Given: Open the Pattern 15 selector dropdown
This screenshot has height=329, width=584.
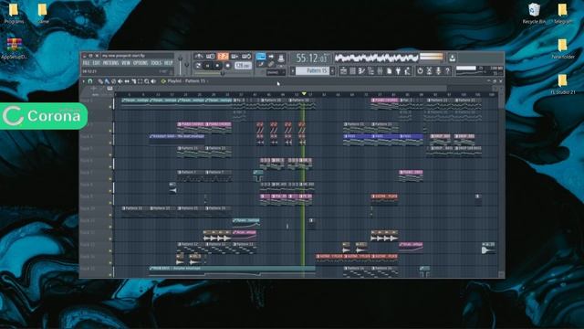Looking at the screenshot, I should pyautogui.click(x=312, y=71).
